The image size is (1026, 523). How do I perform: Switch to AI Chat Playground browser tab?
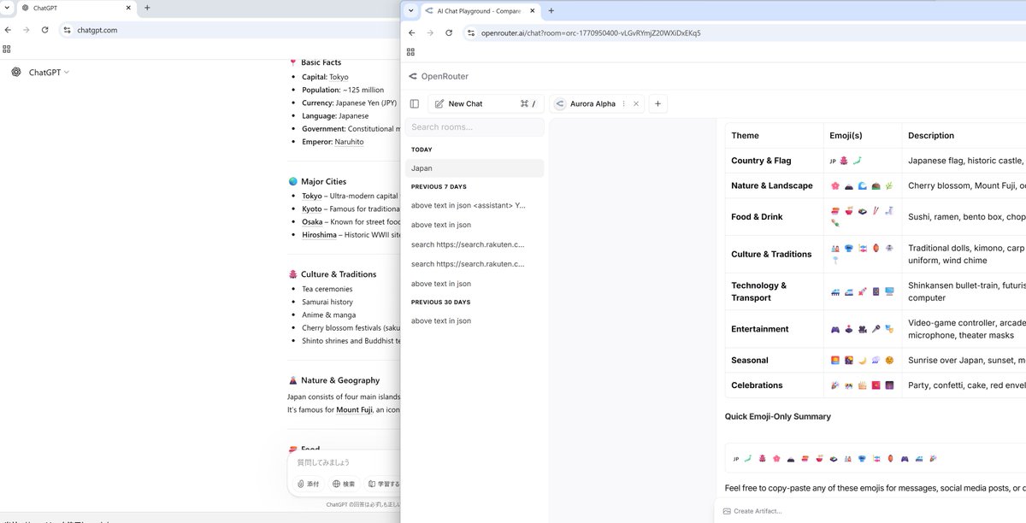[481, 11]
